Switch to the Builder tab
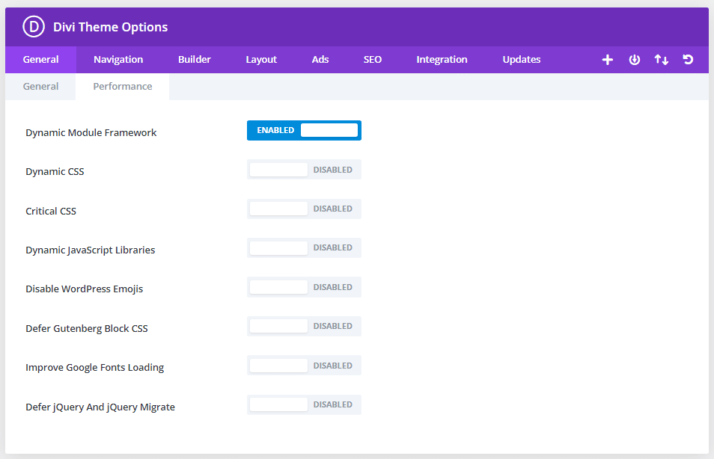This screenshot has width=714, height=459. [195, 60]
